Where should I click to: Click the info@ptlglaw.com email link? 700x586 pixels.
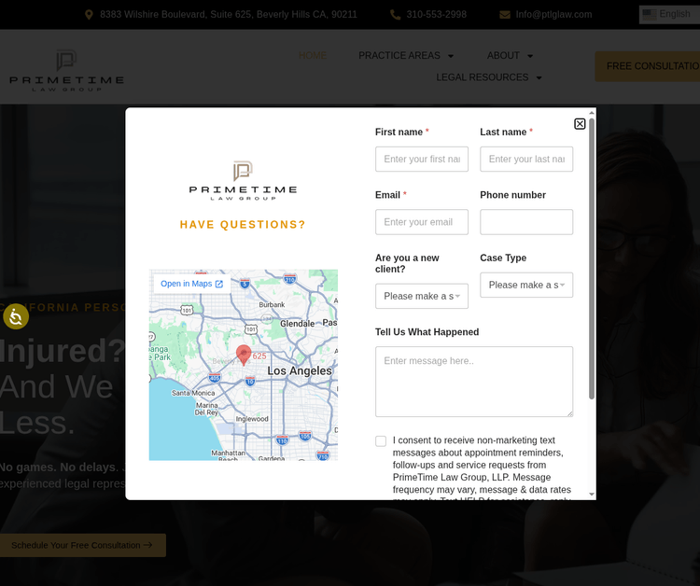[x=553, y=14]
